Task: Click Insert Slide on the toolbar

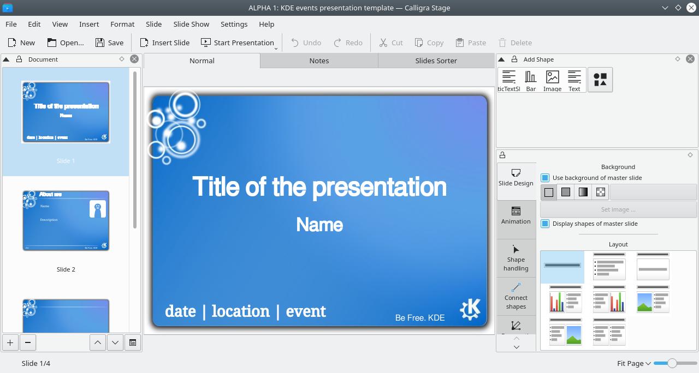Action: point(164,43)
